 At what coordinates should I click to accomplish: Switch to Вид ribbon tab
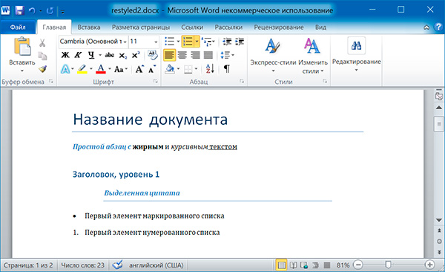pyautogui.click(x=320, y=27)
